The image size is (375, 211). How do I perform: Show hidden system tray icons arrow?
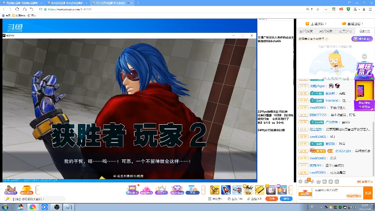tap(321, 207)
